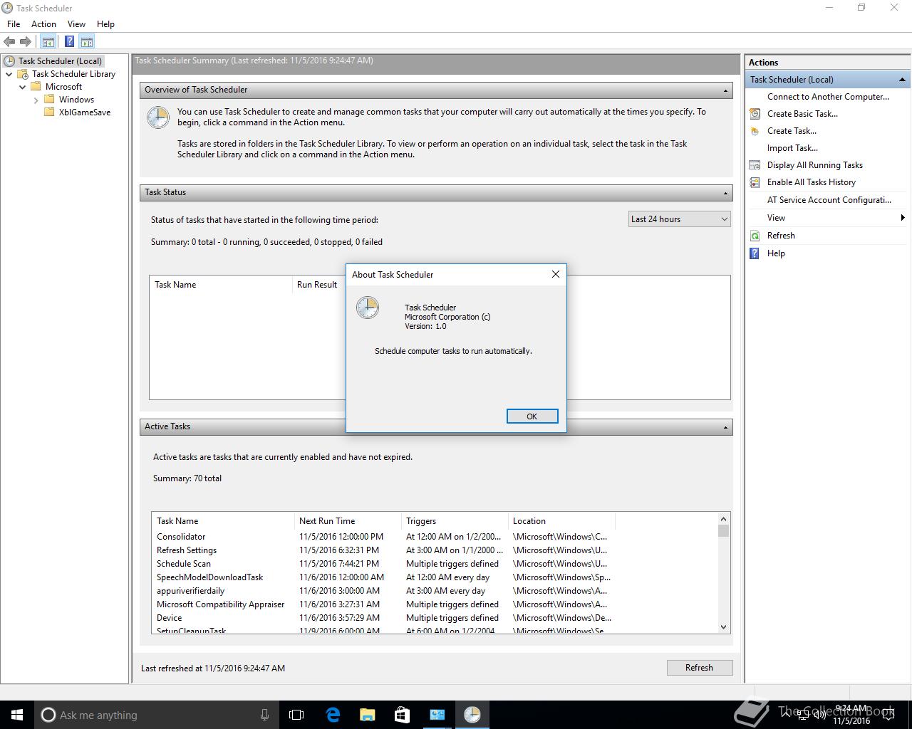The height and width of the screenshot is (729, 912).
Task: Launch Microsoft Edge from taskbar
Action: tap(333, 715)
